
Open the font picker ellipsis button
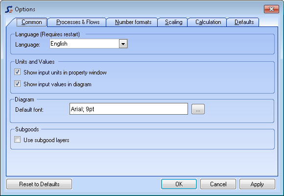tap(198, 109)
